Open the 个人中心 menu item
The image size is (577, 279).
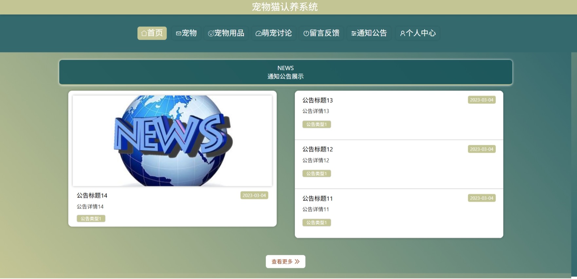(418, 33)
